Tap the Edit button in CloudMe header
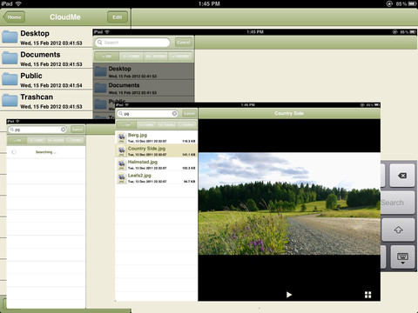The image size is (418, 313). pyautogui.click(x=118, y=17)
